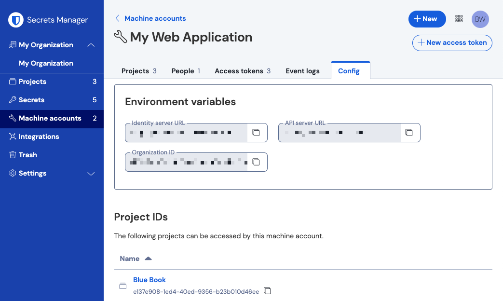Open the Trash in the sidebar
503x301 pixels.
pyautogui.click(x=28, y=155)
